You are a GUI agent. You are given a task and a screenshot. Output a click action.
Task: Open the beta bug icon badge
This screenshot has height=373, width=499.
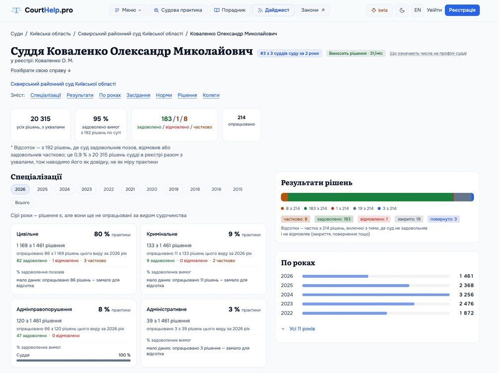[x=379, y=10]
